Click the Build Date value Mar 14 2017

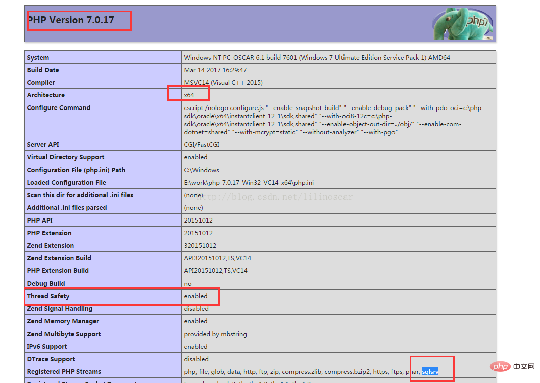(x=215, y=70)
